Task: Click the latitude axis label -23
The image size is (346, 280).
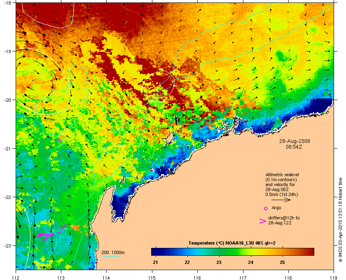Action: [x=7, y=245]
